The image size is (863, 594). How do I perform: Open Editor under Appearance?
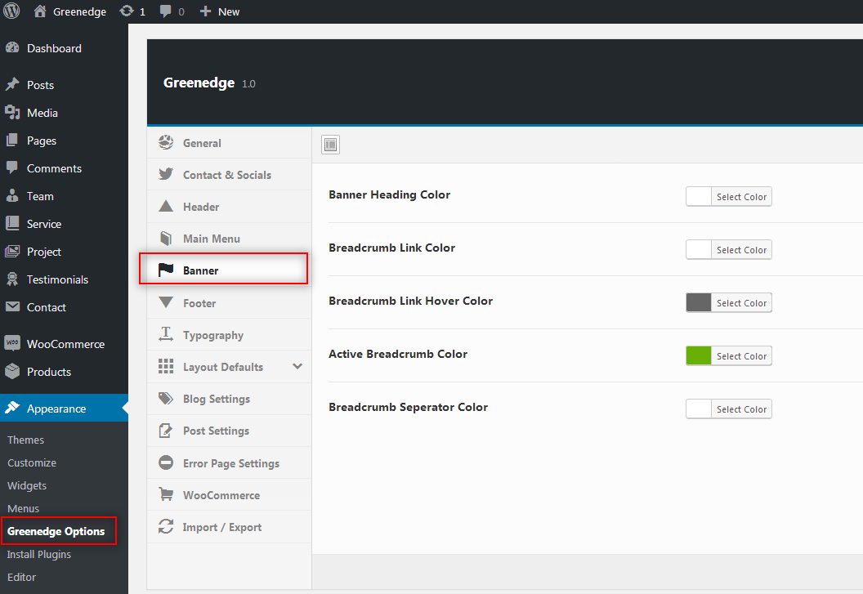pyautogui.click(x=21, y=577)
